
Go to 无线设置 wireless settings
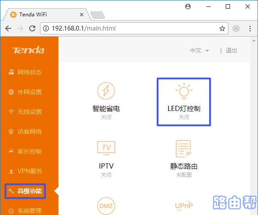tap(29, 112)
